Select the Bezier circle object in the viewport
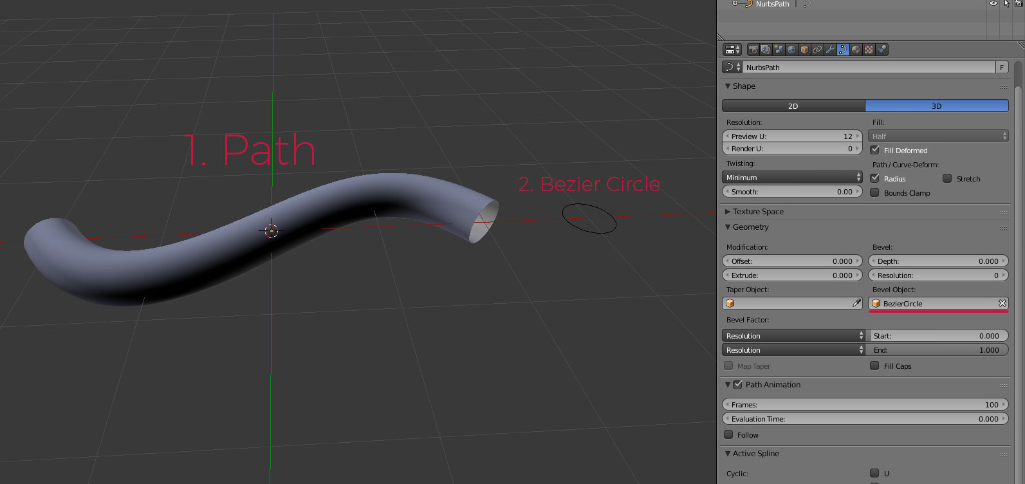 click(x=589, y=218)
